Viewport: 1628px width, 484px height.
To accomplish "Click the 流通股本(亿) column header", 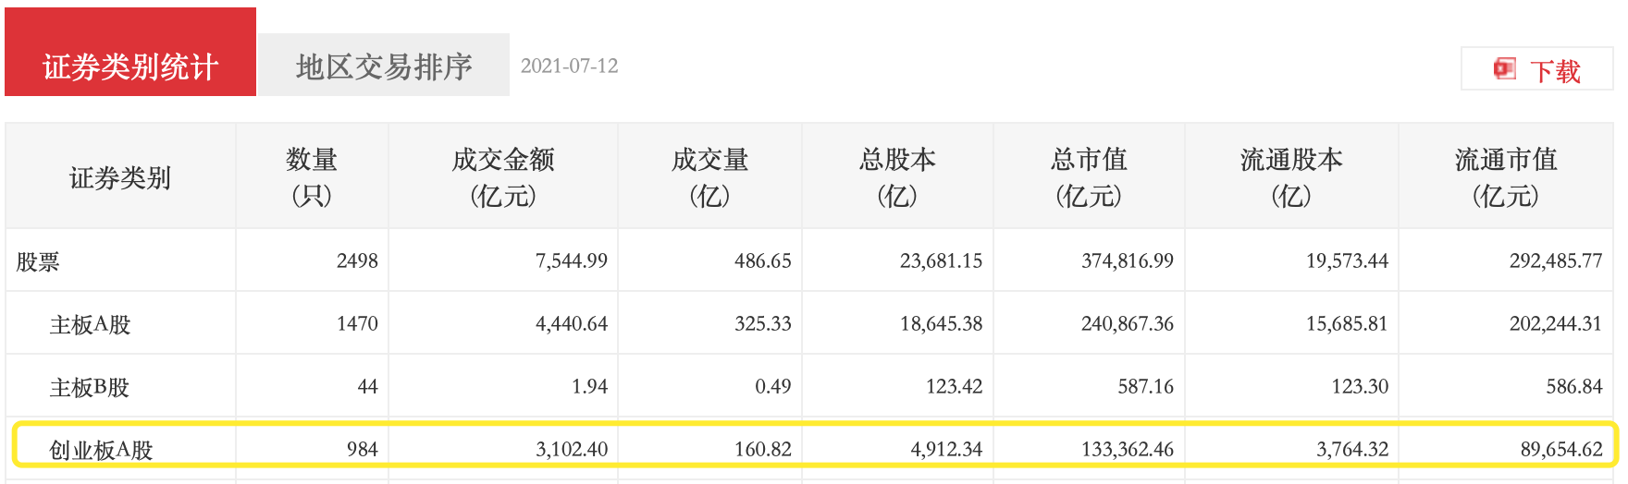I will [1291, 177].
